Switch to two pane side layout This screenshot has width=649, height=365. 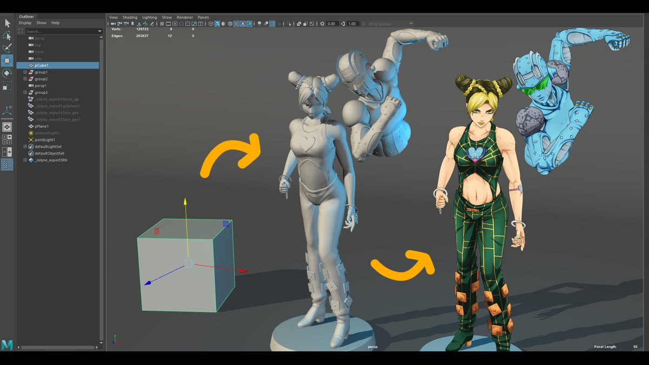(x=7, y=152)
